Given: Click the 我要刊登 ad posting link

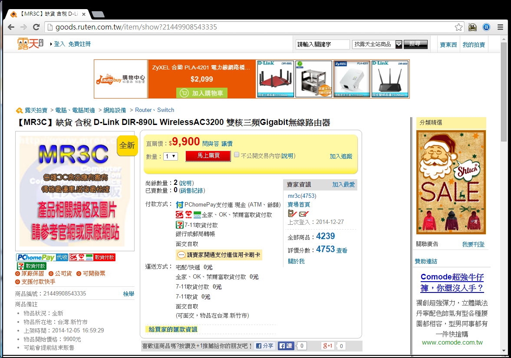Looking at the screenshot, I should [x=473, y=244].
